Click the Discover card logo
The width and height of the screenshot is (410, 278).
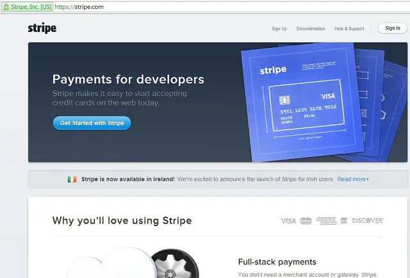click(367, 221)
